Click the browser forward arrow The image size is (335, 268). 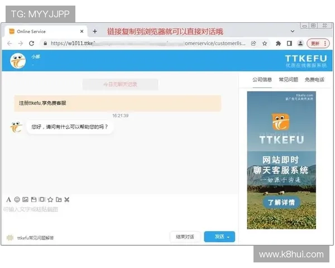[21, 44]
